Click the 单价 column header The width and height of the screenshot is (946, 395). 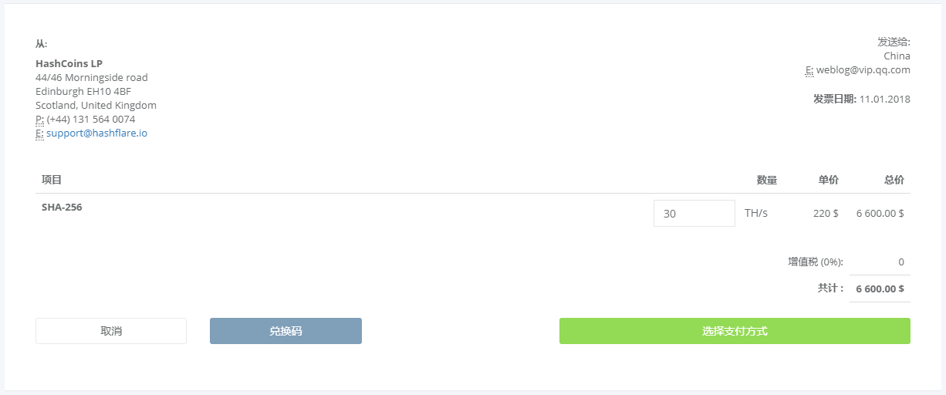[x=828, y=180]
